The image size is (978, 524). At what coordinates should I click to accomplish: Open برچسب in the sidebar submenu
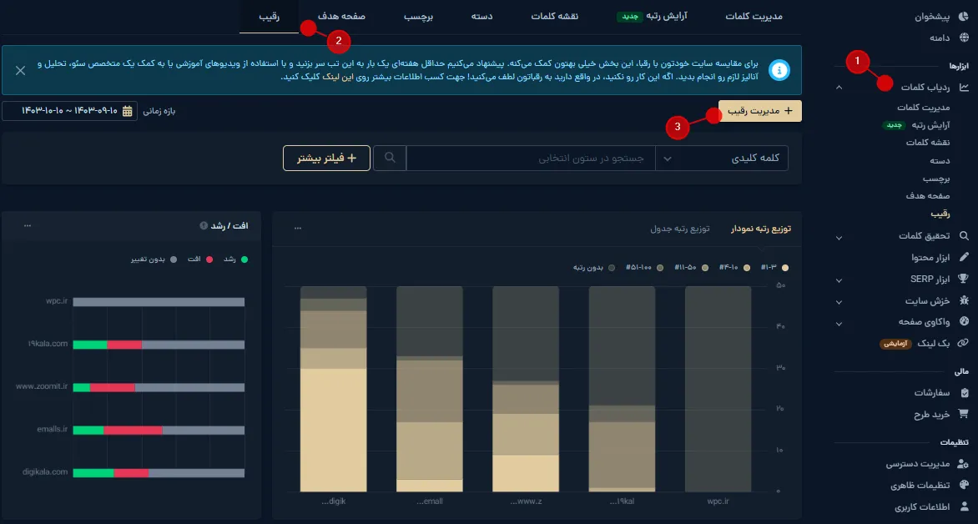point(936,179)
